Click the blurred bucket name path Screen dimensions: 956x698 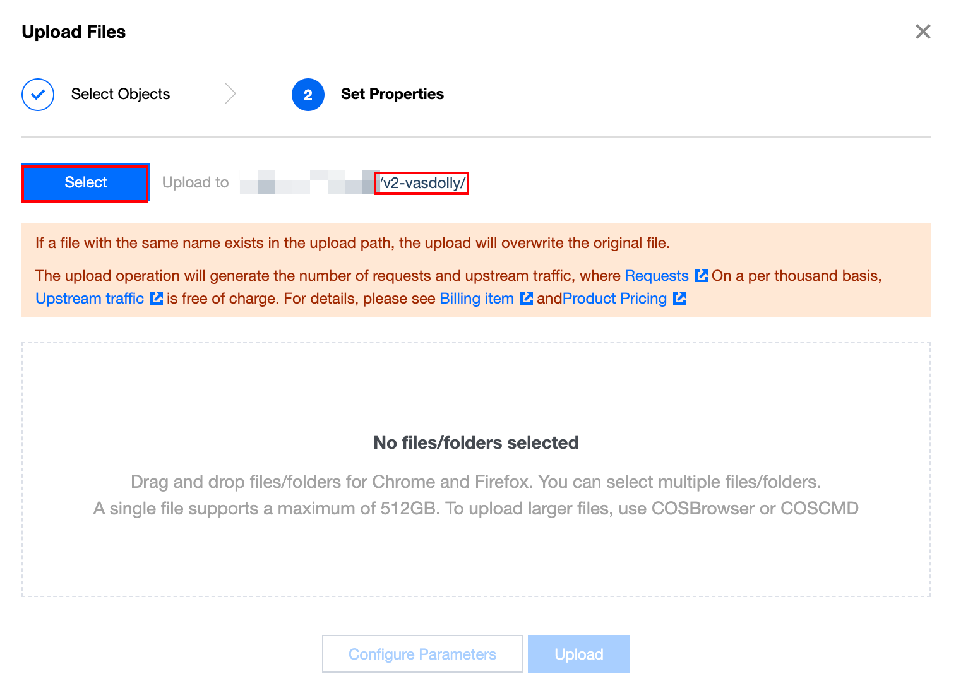tap(308, 182)
